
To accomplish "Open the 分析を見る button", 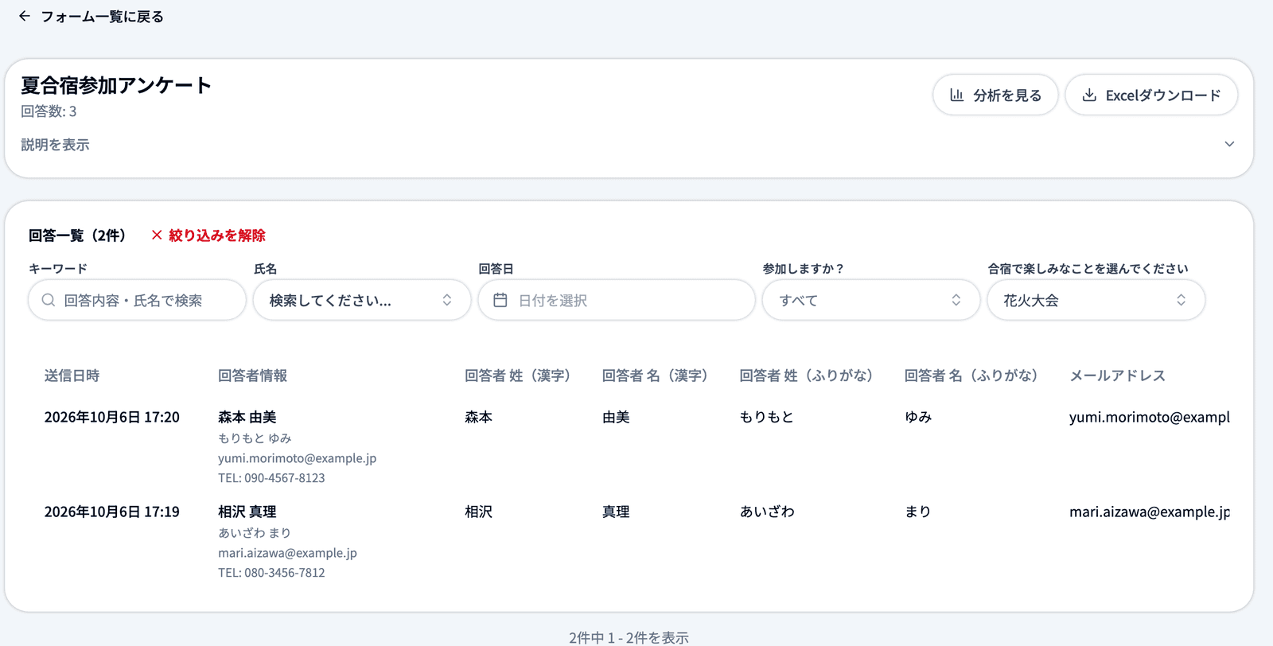I will [x=995, y=95].
